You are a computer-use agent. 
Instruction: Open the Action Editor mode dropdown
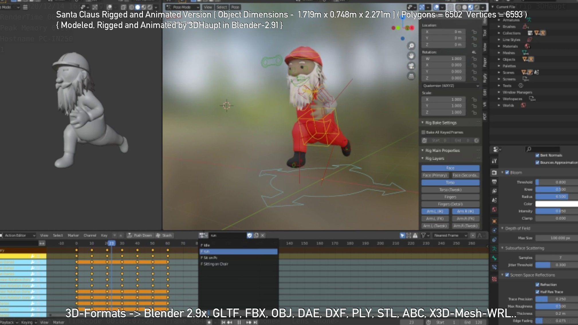pos(18,235)
